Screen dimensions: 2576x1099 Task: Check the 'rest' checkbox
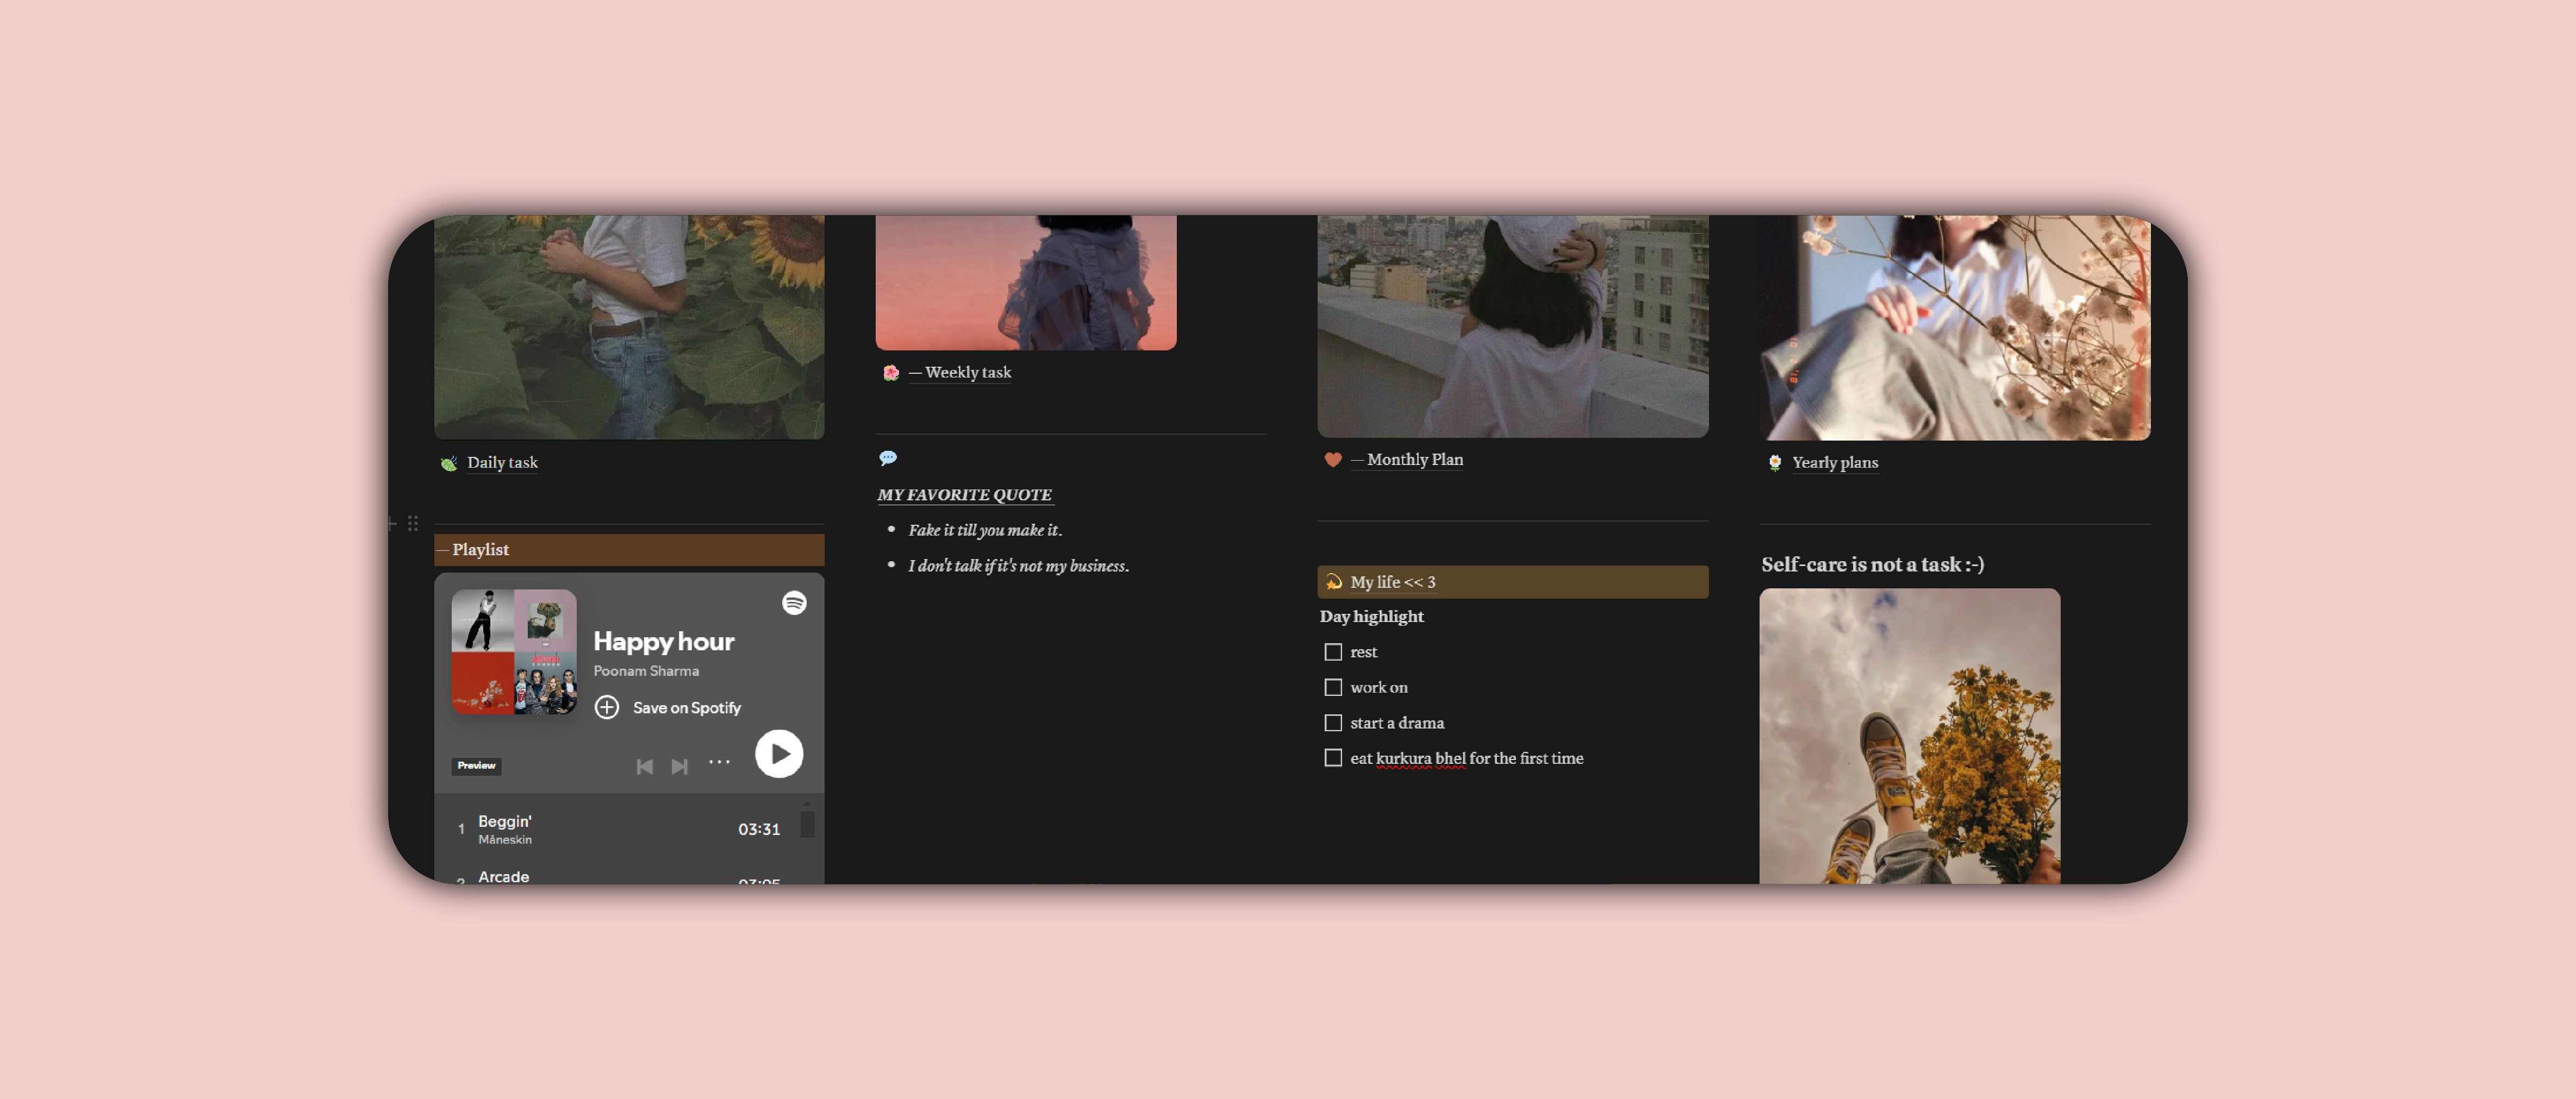[x=1333, y=651]
